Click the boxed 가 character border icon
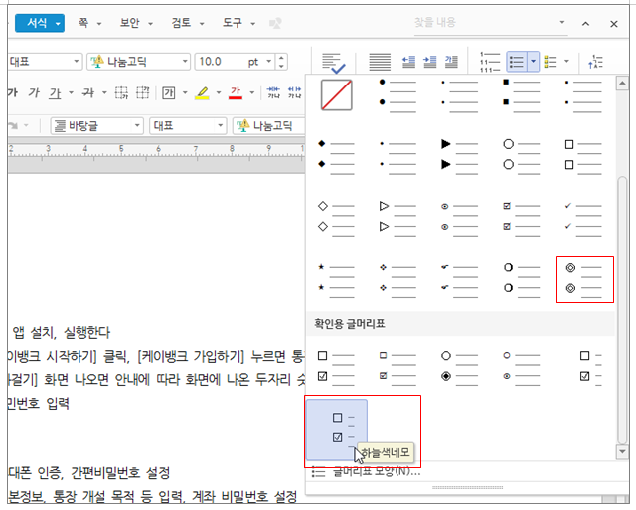 [x=169, y=92]
